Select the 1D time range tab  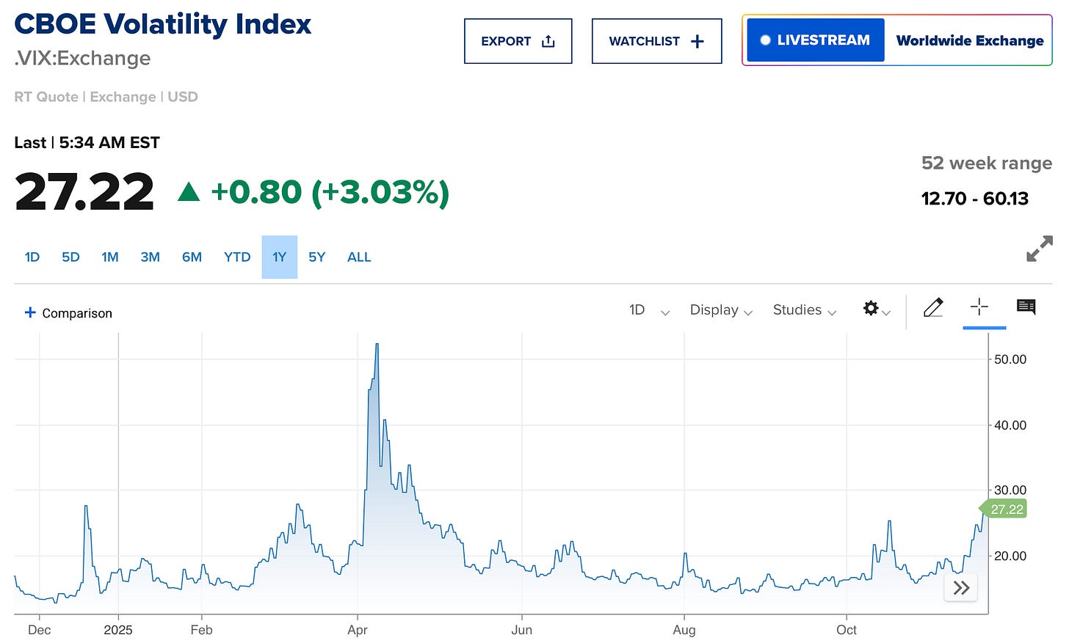(x=32, y=257)
